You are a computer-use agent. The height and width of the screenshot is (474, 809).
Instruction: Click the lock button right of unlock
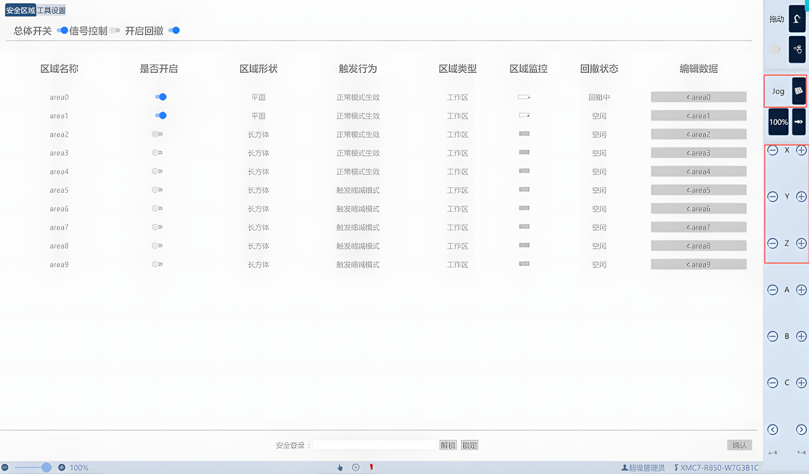pos(470,445)
